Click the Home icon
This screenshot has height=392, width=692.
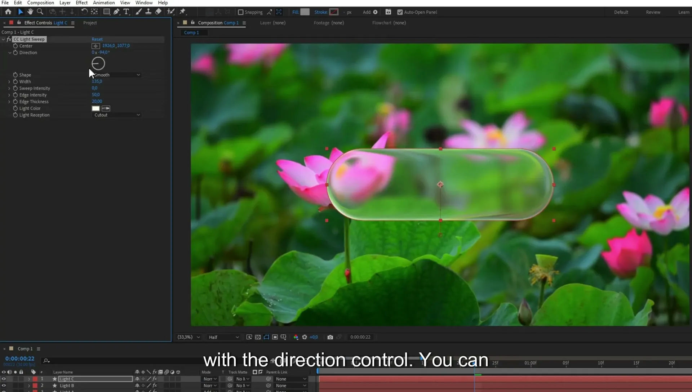click(8, 12)
